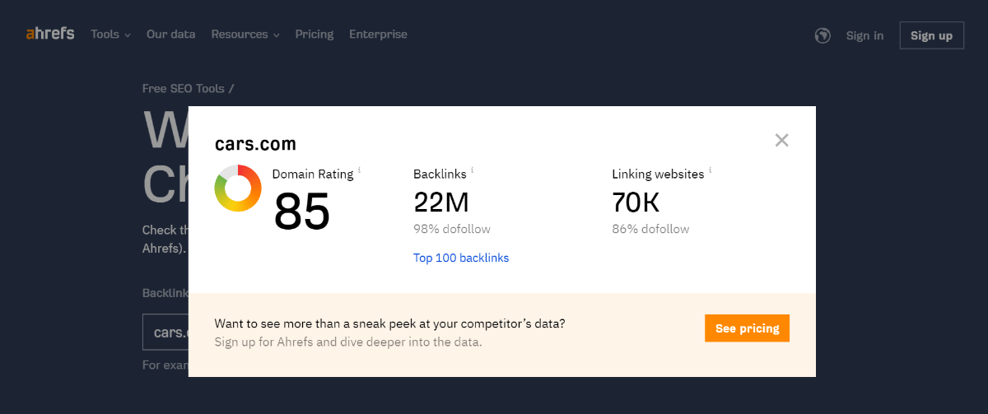988x414 pixels.
Task: Open the Our data page
Action: tap(171, 35)
